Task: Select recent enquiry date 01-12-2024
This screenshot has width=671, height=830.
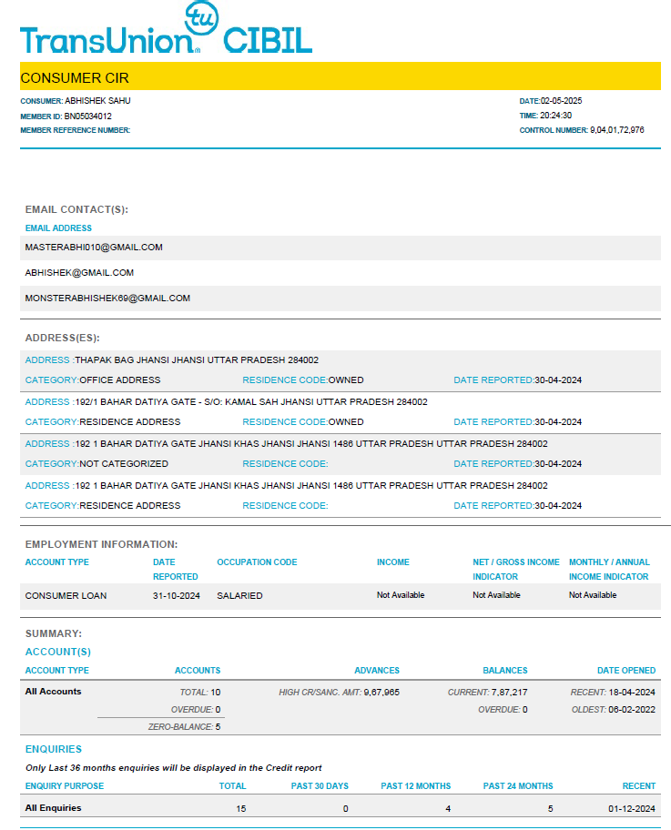Action: pos(632,809)
